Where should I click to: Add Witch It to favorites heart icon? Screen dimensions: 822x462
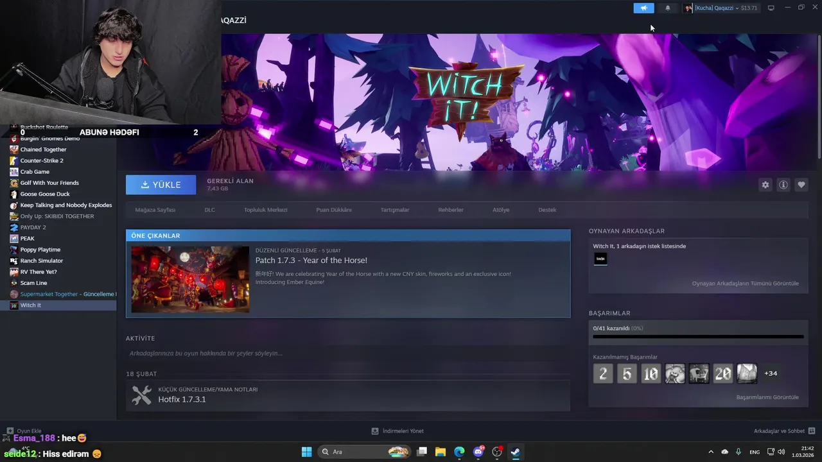(x=801, y=185)
